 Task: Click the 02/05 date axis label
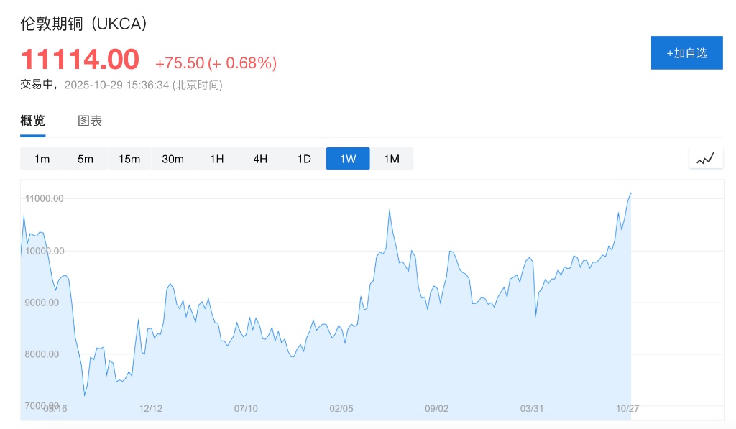[341, 408]
